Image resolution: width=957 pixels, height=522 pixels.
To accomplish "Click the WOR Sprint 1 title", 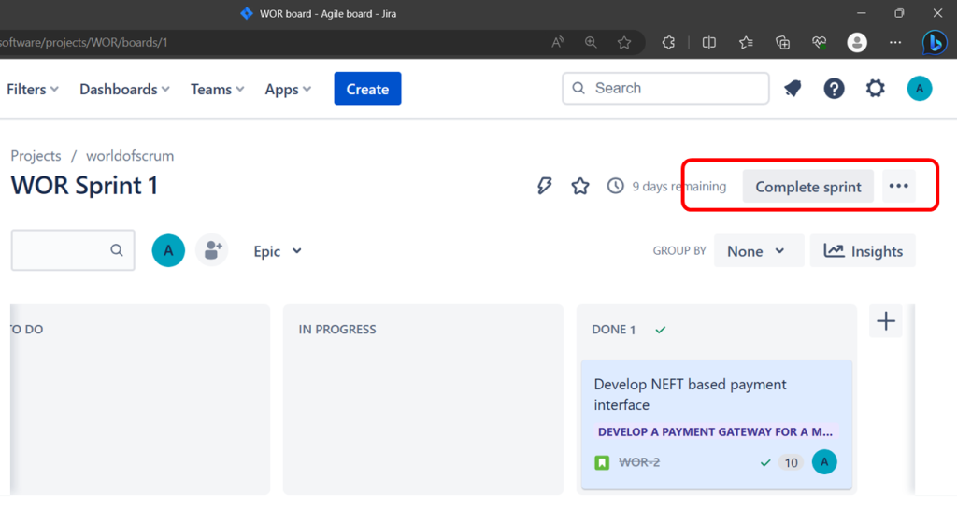I will pos(84,186).
